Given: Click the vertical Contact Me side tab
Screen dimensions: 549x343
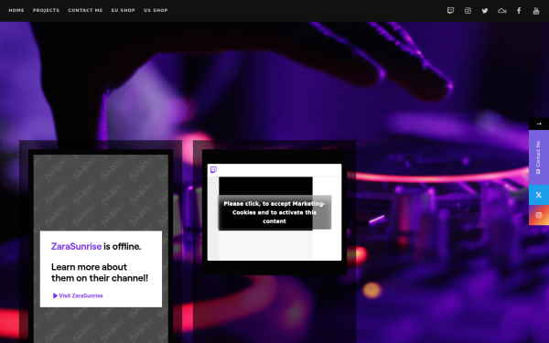Looking at the screenshot, I should pos(539,157).
